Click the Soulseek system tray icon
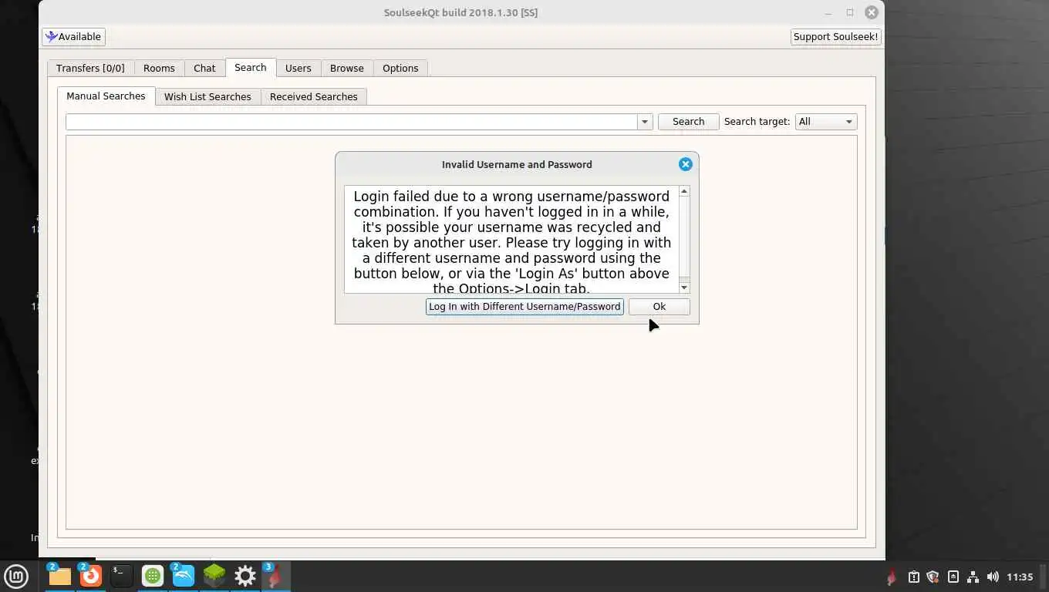1049x592 pixels. (892, 577)
